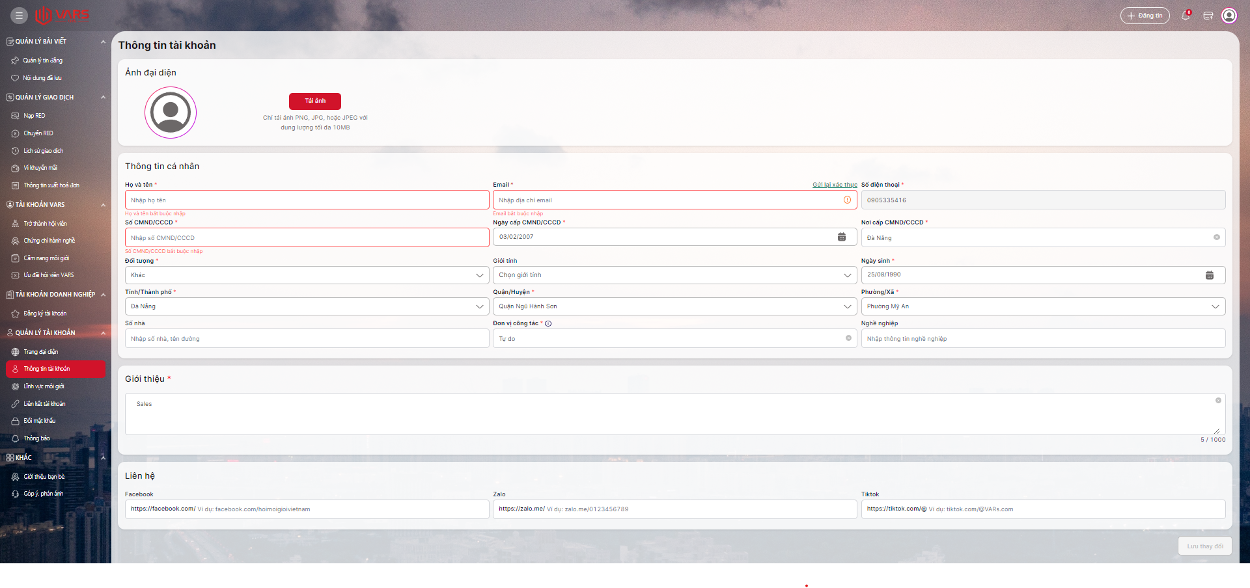Click the Nghề nghiệp input field
Screen dimensions: 1250x588
click(x=1043, y=338)
